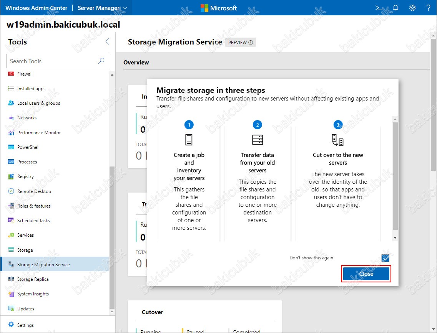Open the Storage Replica icon
Viewport: 437px width, 333px height.
point(11,279)
